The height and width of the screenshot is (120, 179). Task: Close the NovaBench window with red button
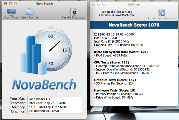[5, 3]
